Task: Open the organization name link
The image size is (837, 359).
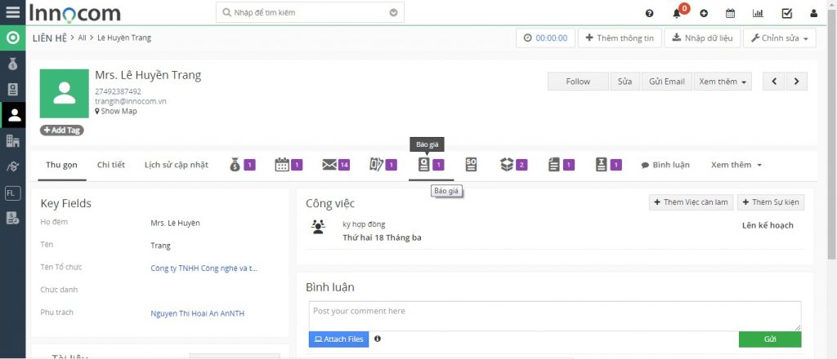Action: (x=204, y=268)
